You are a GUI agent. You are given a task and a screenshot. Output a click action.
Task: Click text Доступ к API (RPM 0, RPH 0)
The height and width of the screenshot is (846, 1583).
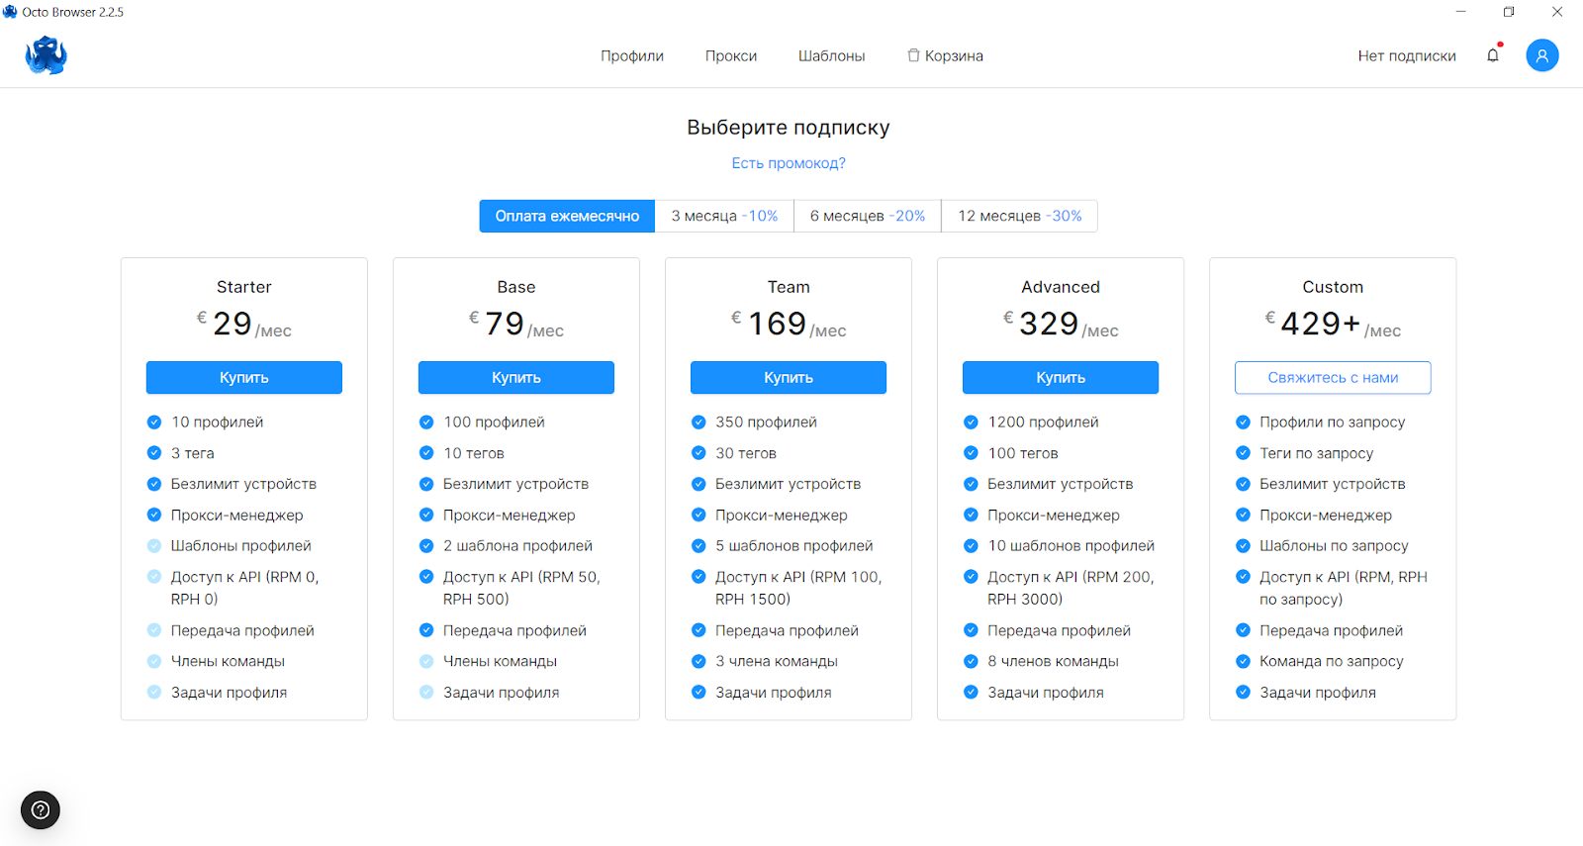pyautogui.click(x=244, y=588)
